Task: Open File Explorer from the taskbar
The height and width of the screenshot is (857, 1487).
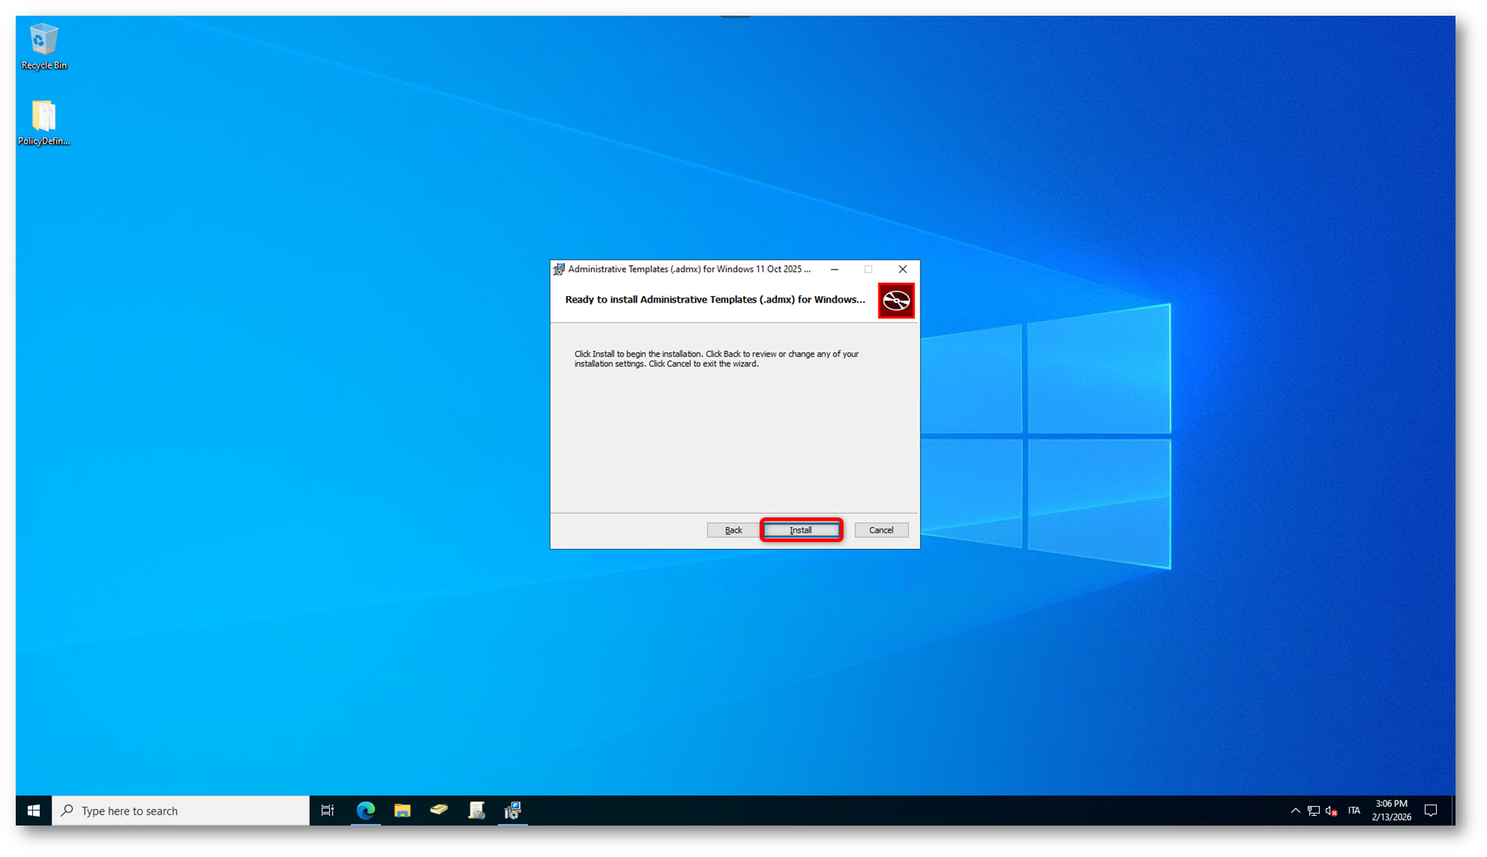Action: point(402,810)
